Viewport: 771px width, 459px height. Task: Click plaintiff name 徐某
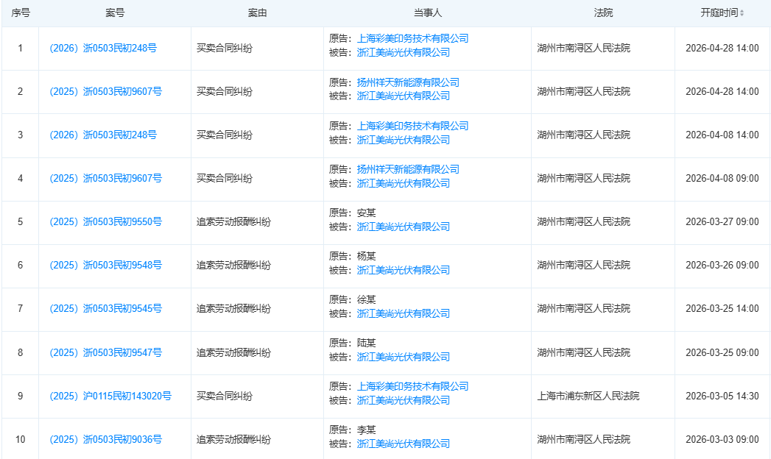click(366, 299)
